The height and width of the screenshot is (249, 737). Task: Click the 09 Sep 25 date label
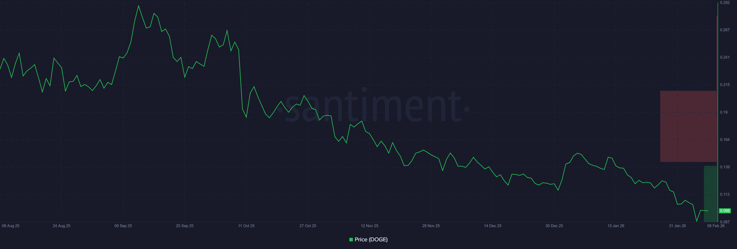(123, 226)
